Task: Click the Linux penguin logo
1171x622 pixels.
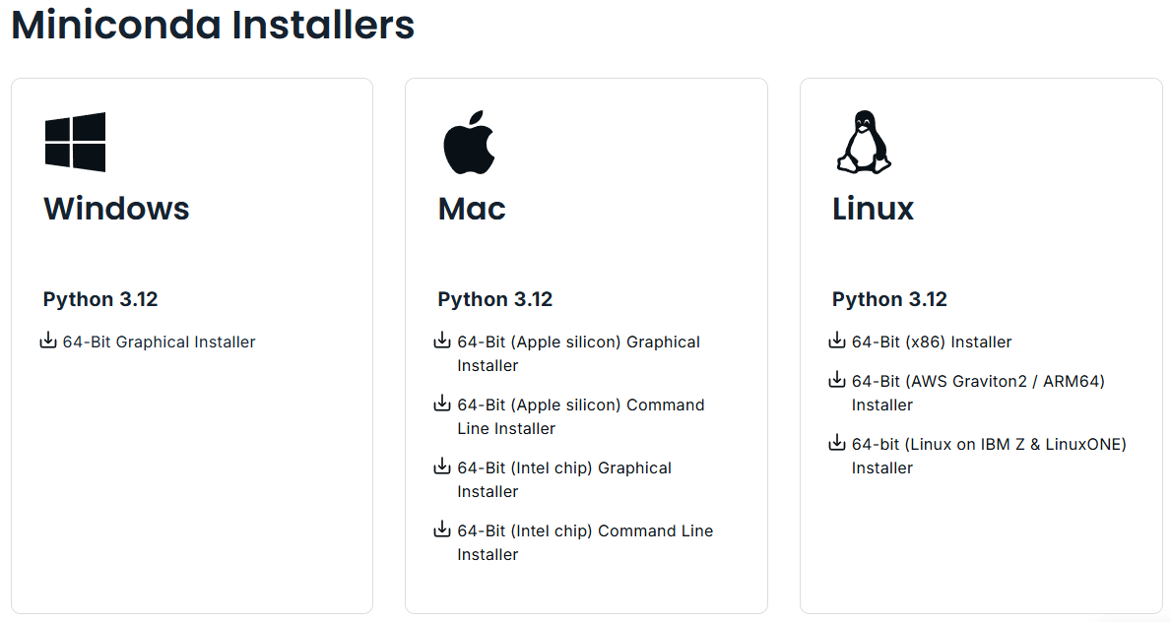Action: tap(863, 142)
